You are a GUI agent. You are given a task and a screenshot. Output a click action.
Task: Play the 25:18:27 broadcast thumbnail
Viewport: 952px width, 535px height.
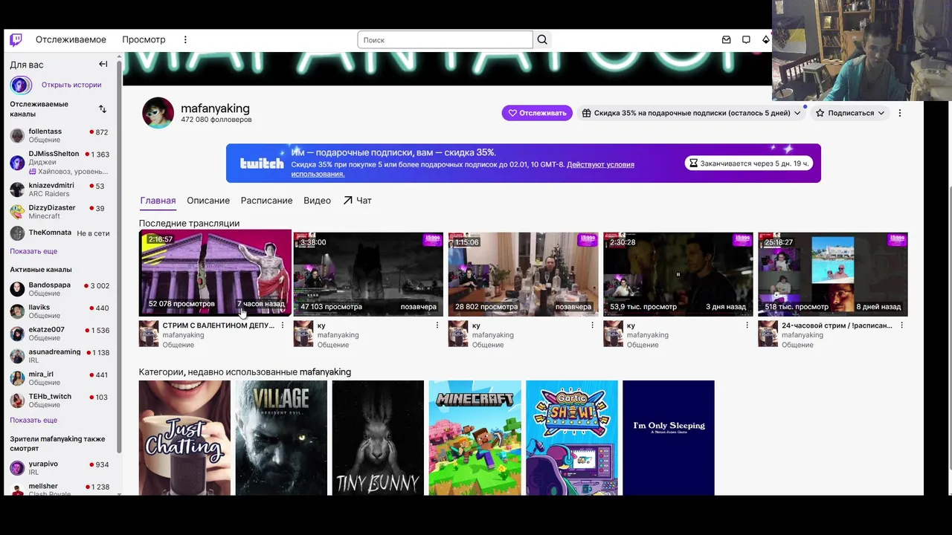click(832, 274)
